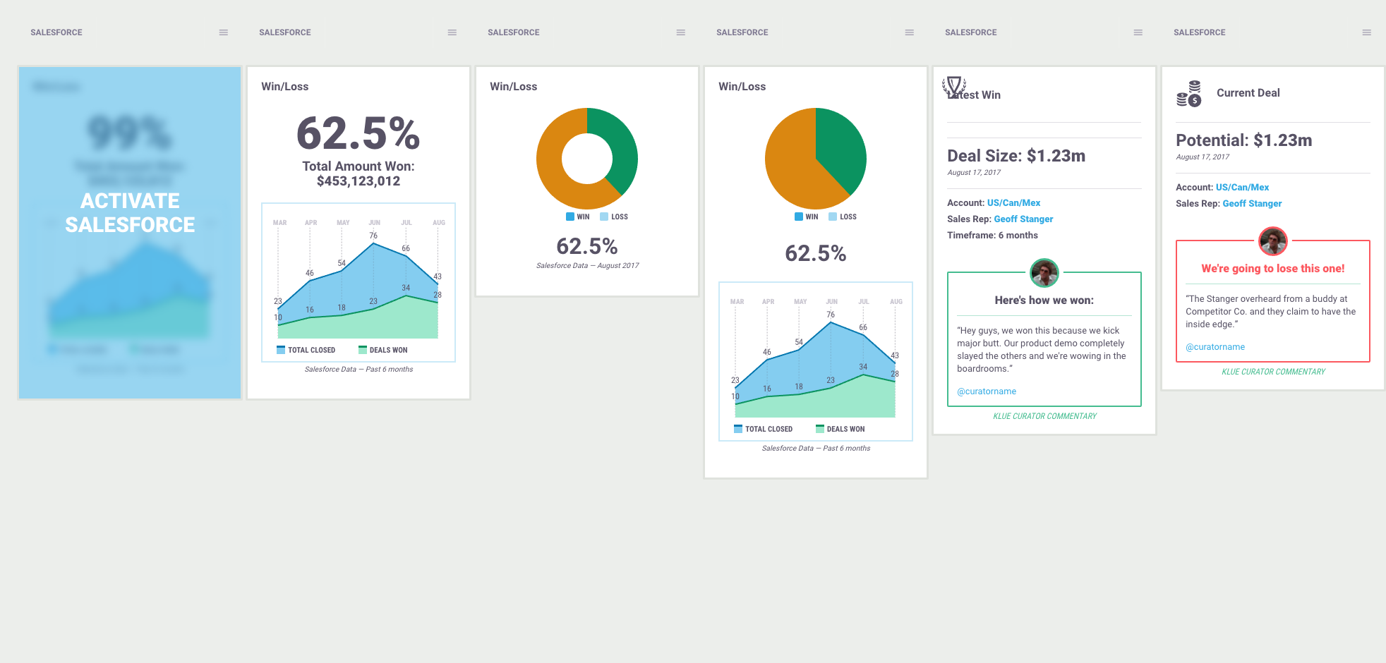Open hamburger menu of first Salesforce card

pos(224,32)
